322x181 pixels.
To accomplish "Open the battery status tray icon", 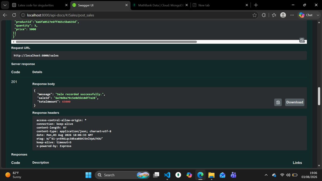I will point(295,175).
